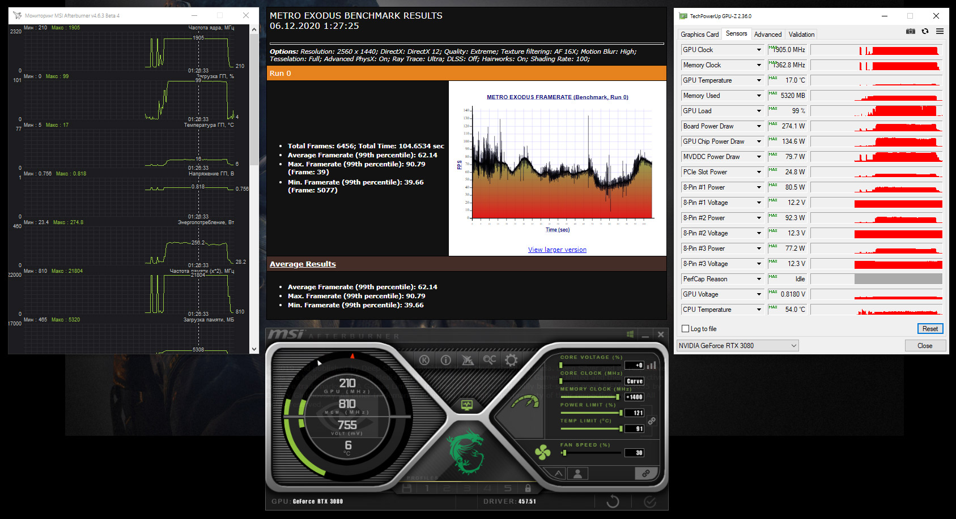This screenshot has width=956, height=519.
Task: Refresh GPU-Z sensors
Action: [925, 31]
